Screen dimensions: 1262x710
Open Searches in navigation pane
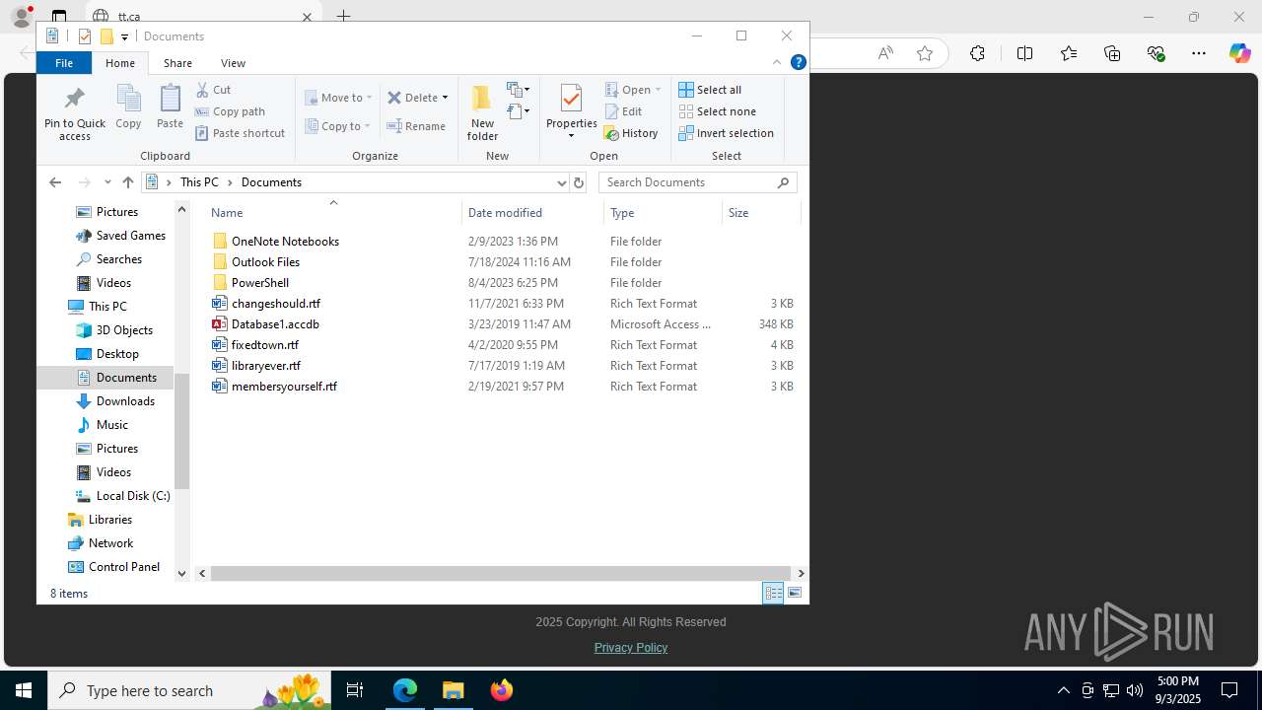pos(118,259)
